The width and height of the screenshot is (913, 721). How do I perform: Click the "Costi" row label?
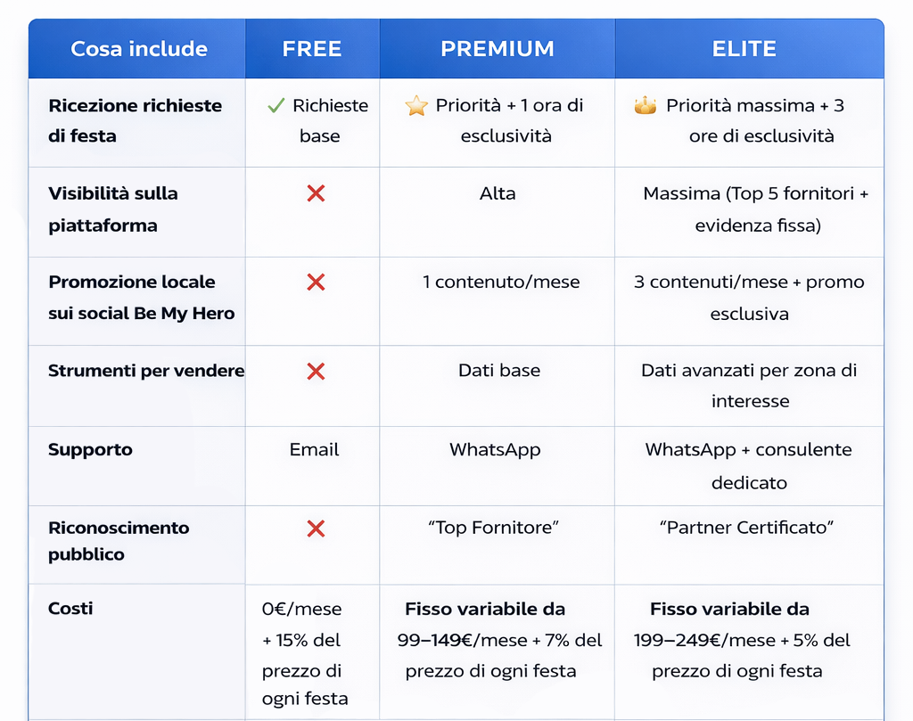click(70, 609)
